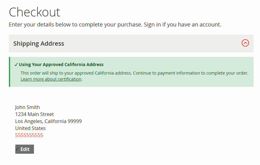
Task: Click the green notice checkmark icon
Action: pyautogui.click(x=16, y=65)
